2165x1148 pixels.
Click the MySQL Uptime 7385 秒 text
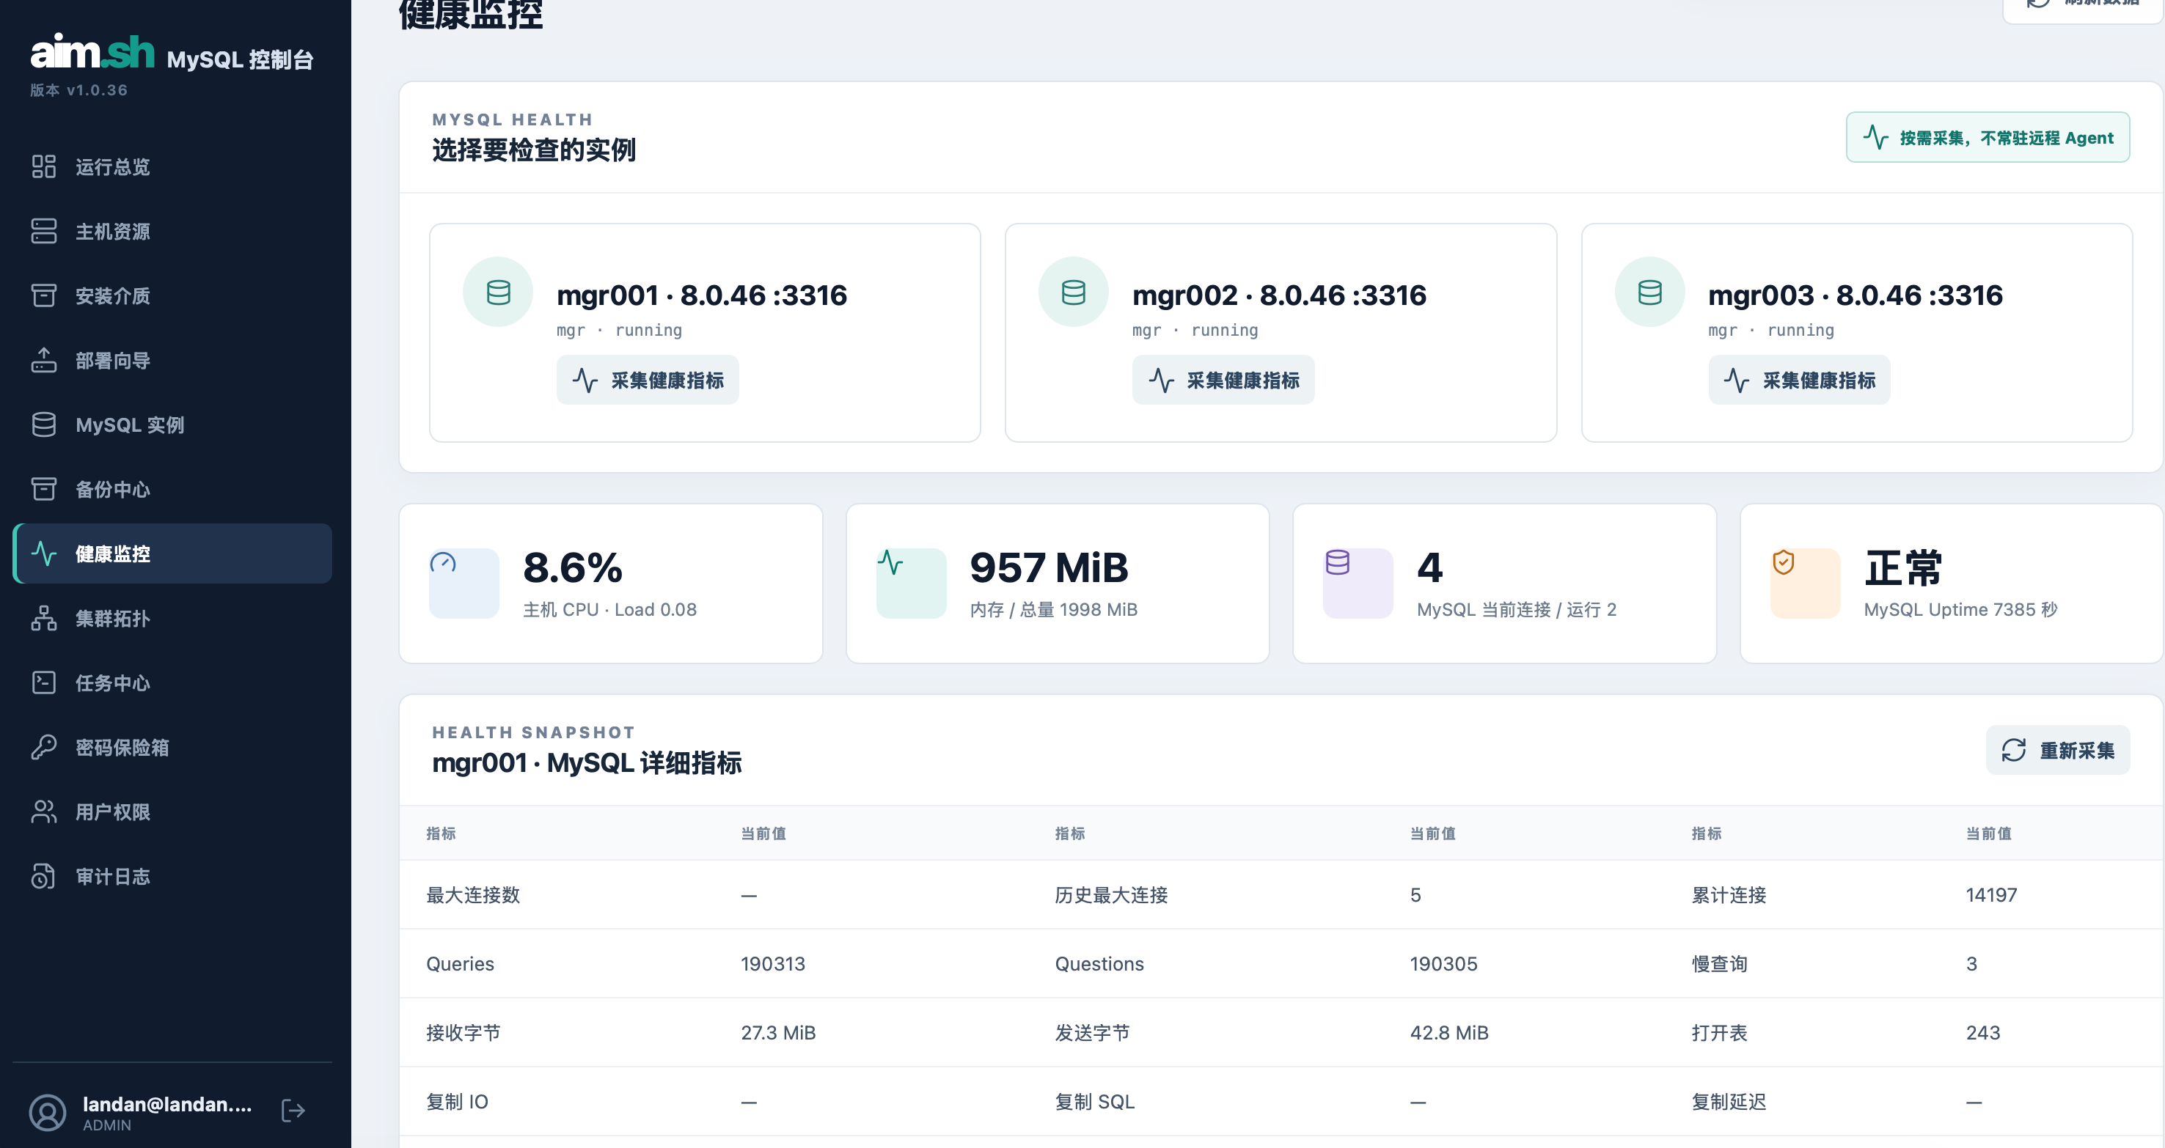click(x=1961, y=610)
